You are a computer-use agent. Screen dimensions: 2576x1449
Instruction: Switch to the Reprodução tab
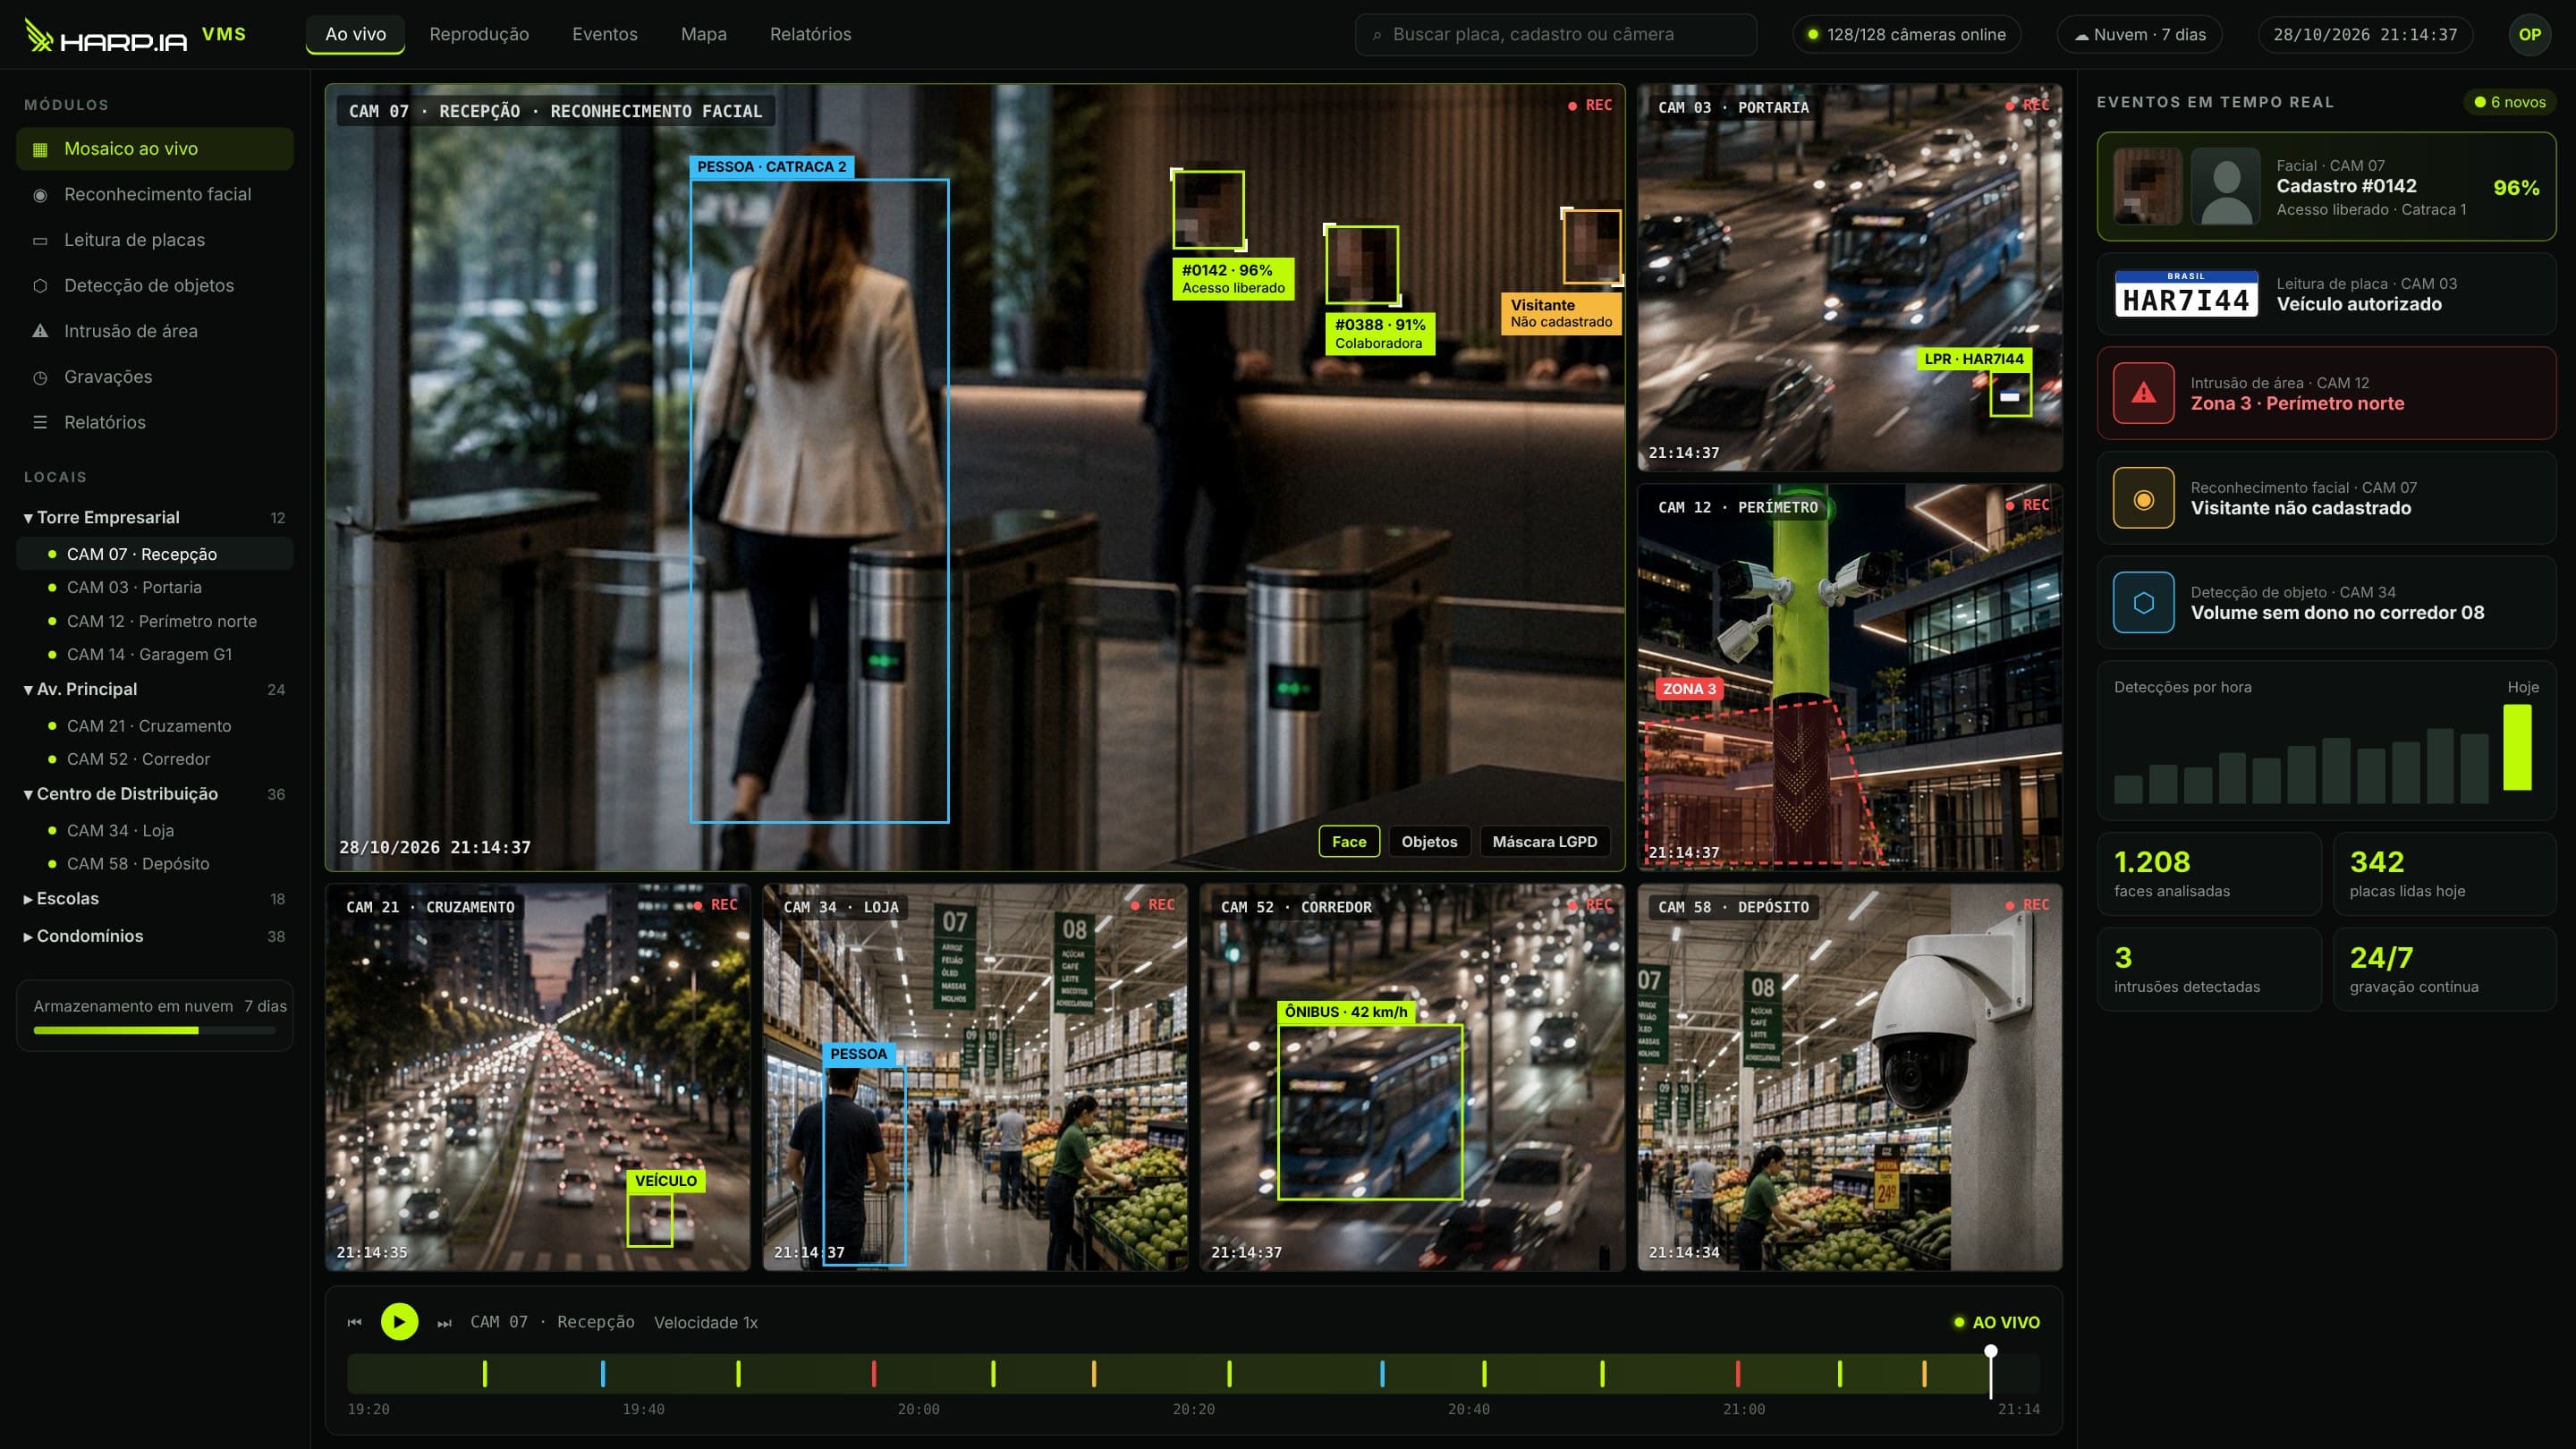point(479,34)
